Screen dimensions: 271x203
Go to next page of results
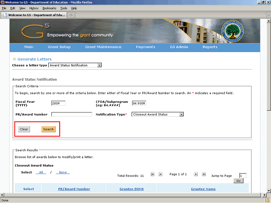click(196, 174)
